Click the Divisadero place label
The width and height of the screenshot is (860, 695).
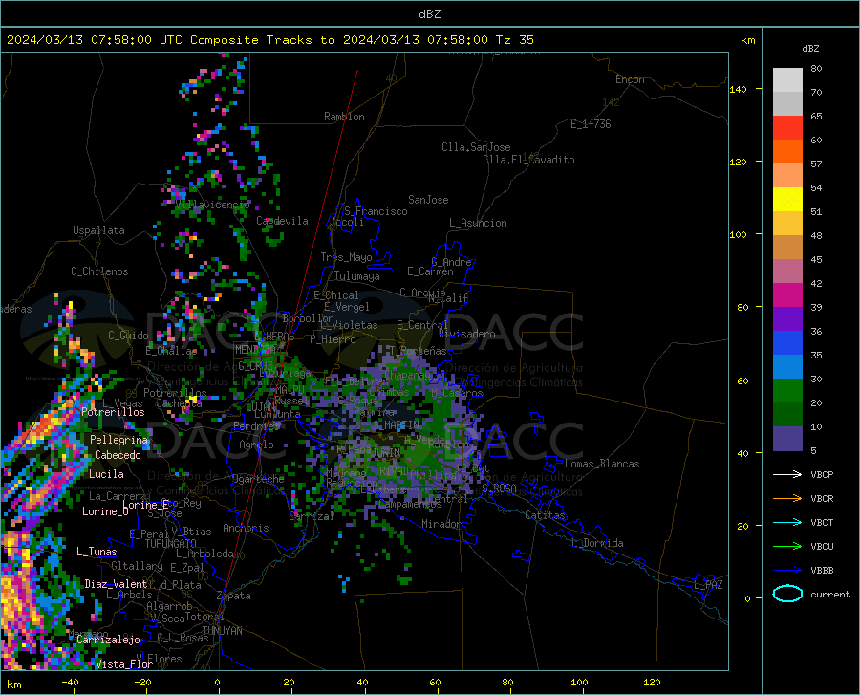pos(466,334)
